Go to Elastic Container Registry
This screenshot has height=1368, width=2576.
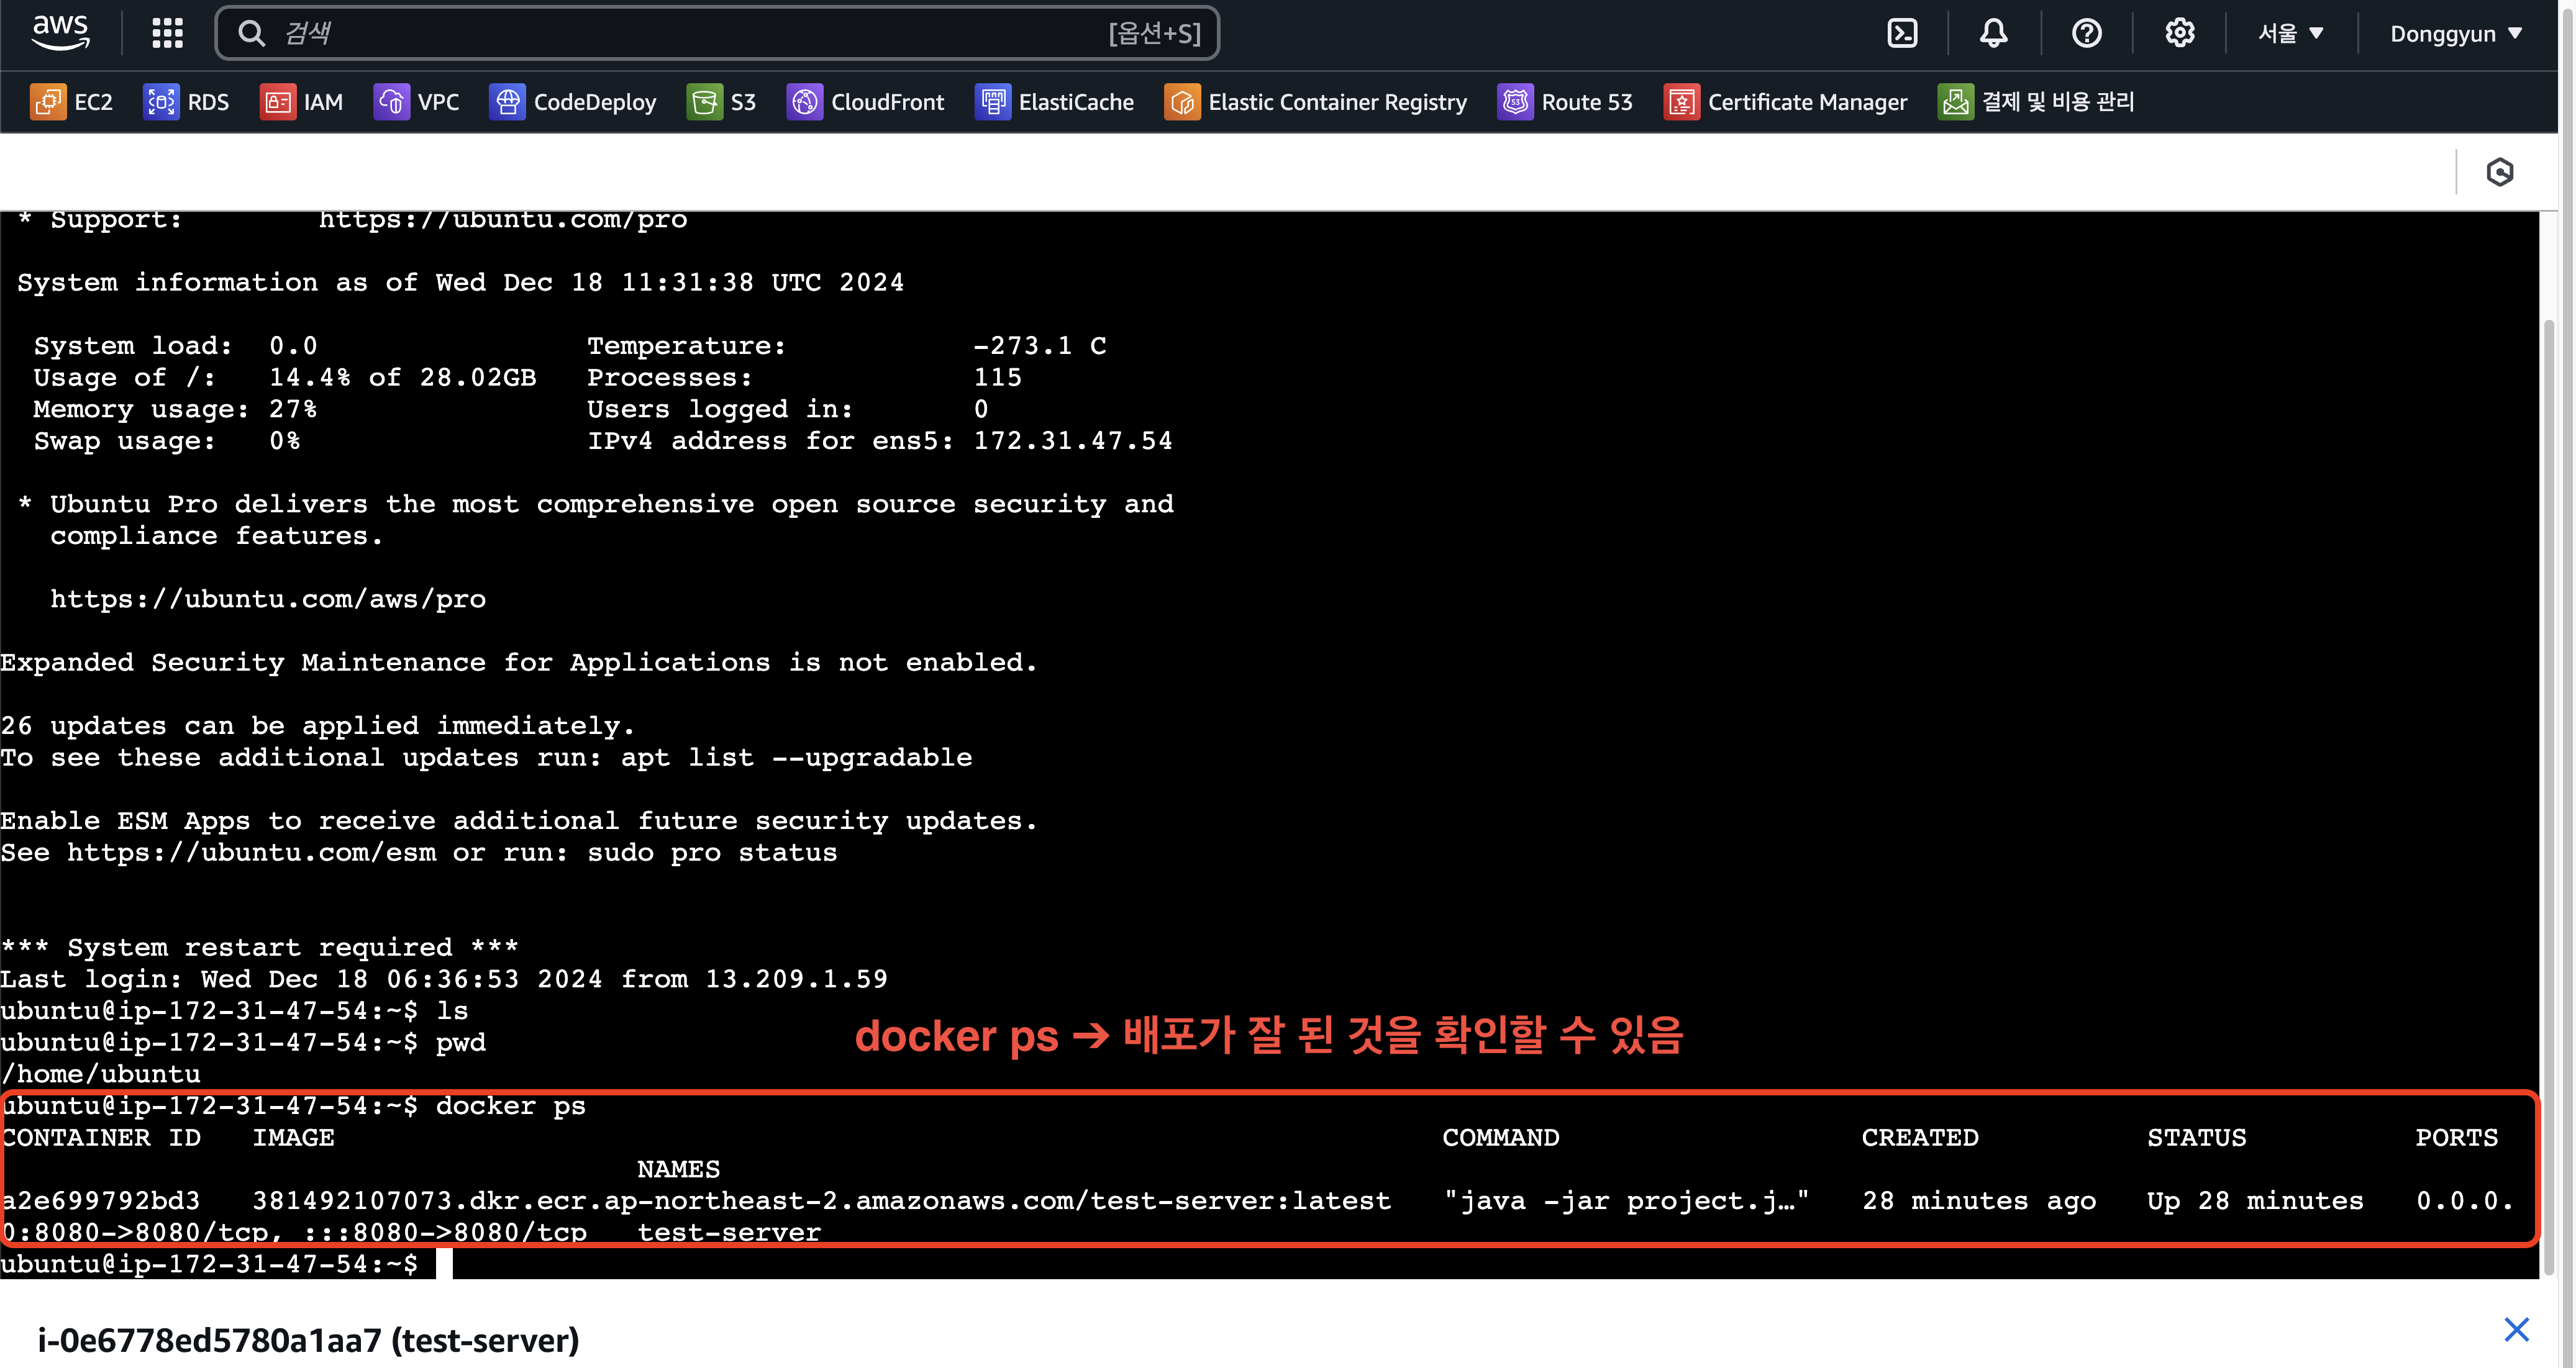point(1316,102)
